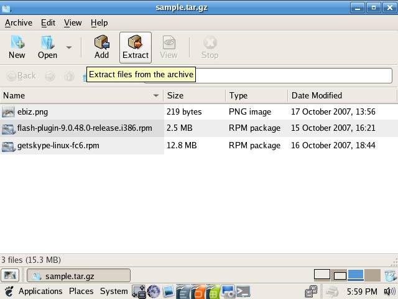Click the Open archive toolbar icon
This screenshot has width=398, height=299.
point(47,47)
